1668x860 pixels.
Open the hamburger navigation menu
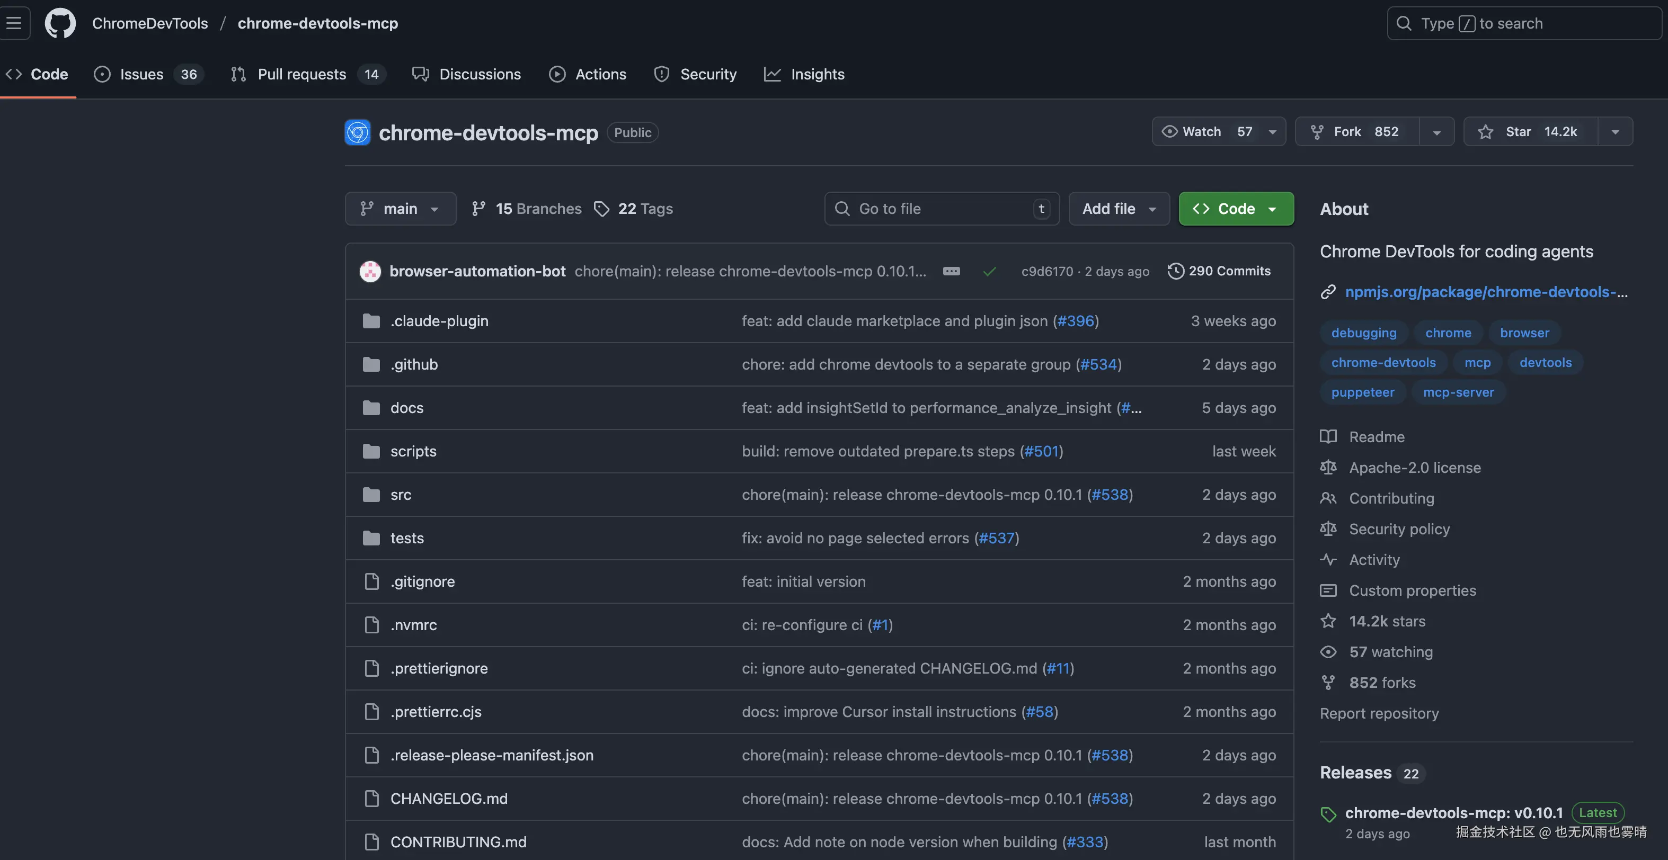coord(14,23)
